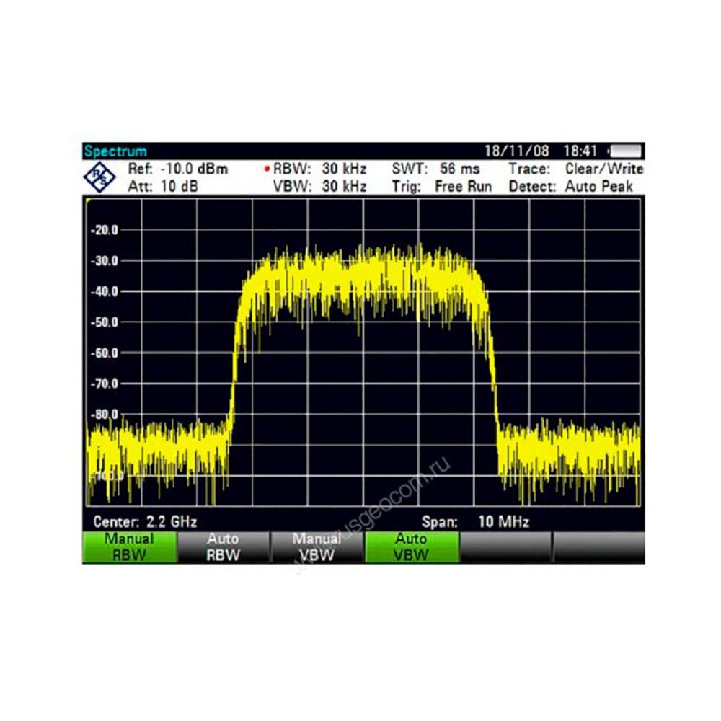Enable the Manual RBW softkey
Image resolution: width=721 pixels, height=721 pixels.
[129, 547]
